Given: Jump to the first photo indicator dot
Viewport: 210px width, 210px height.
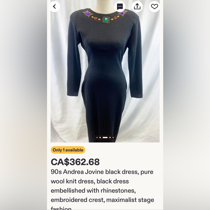Looking at the screenshot, I should tap(97, 138).
